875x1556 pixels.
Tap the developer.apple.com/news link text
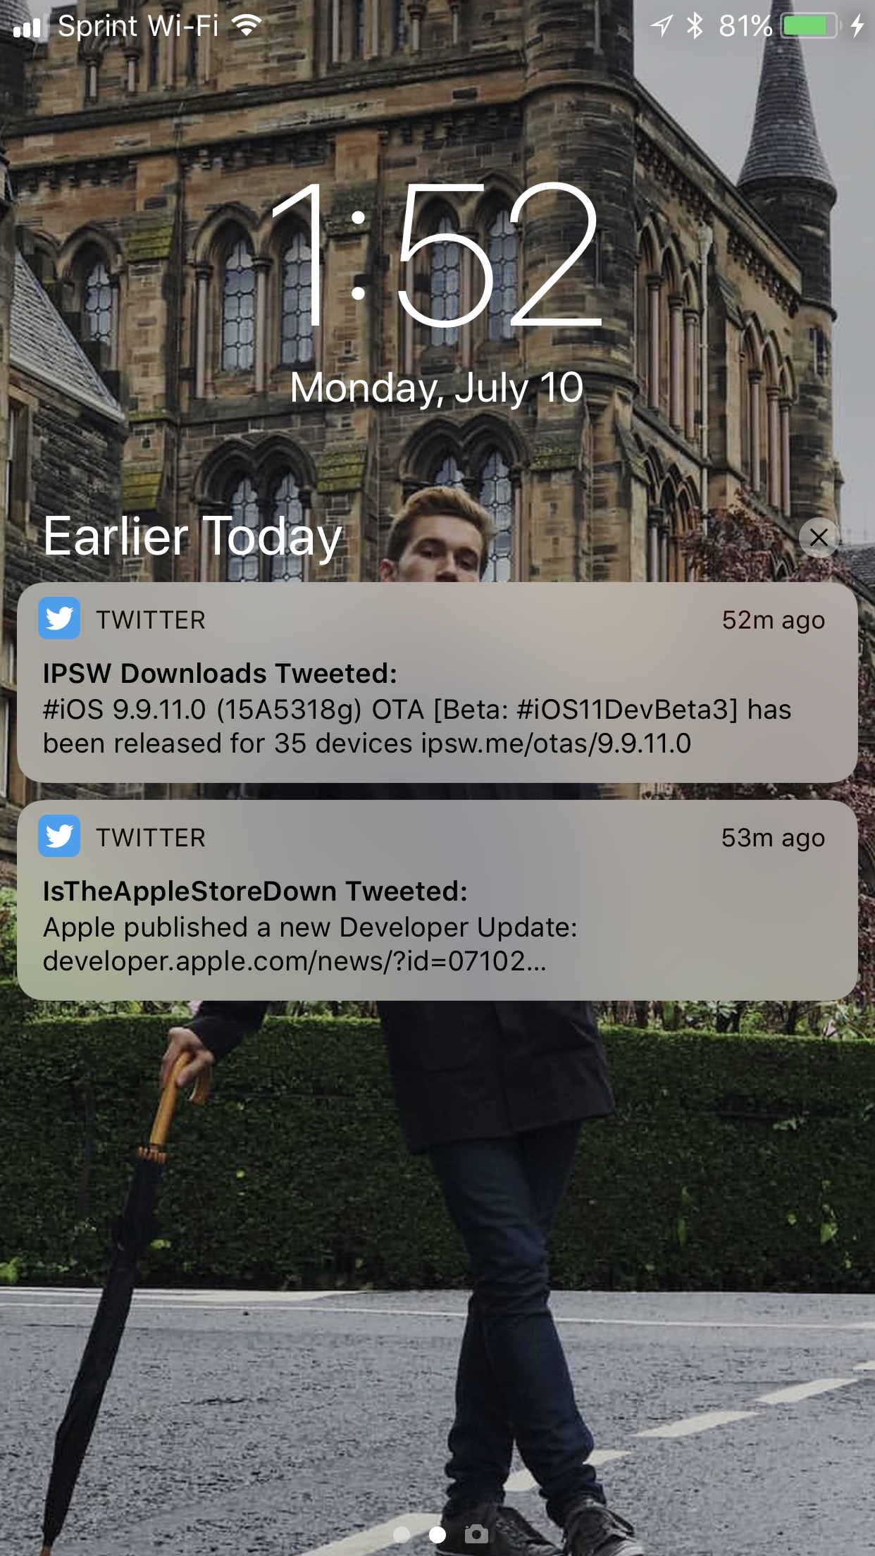pos(294,961)
